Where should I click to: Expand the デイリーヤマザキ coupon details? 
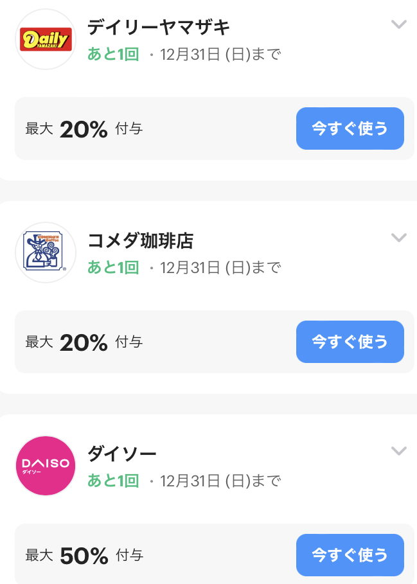click(399, 24)
